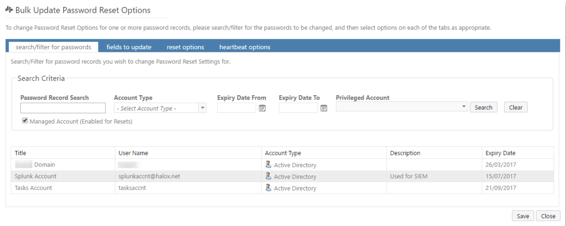Select the heartbeat options tab
Image resolution: width=566 pixels, height=226 pixels.
point(245,47)
